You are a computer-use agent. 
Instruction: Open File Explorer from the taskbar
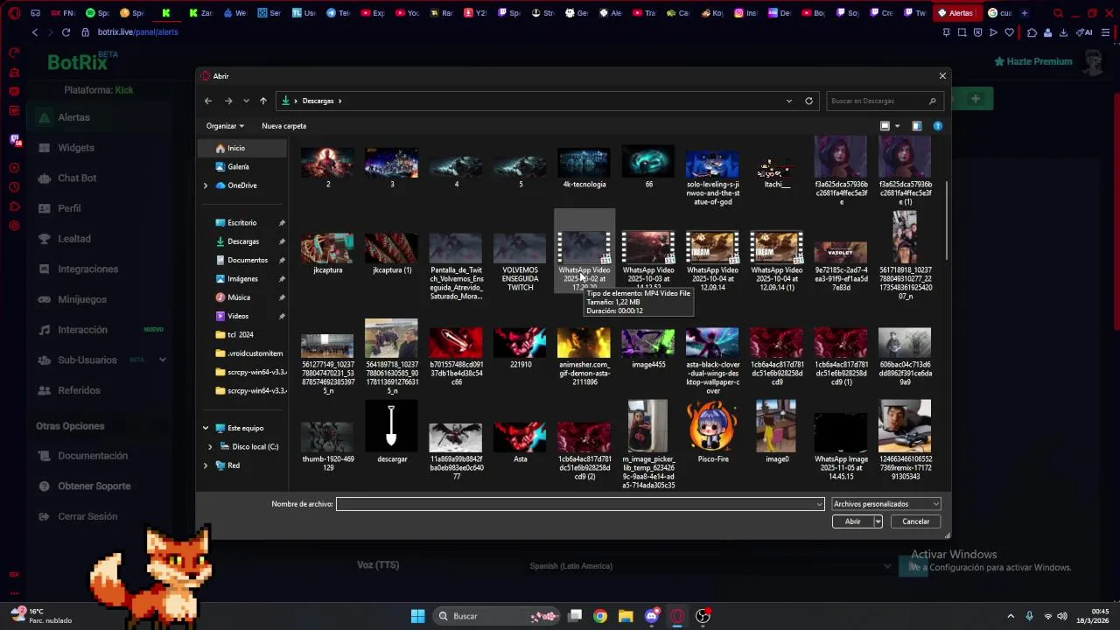[x=626, y=616]
